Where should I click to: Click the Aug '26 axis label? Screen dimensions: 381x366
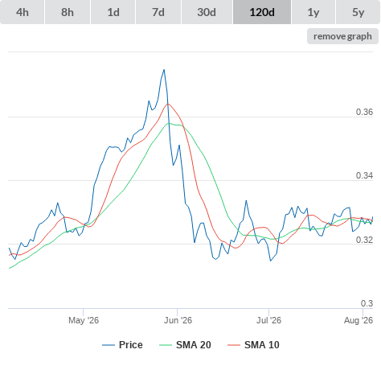(x=358, y=320)
